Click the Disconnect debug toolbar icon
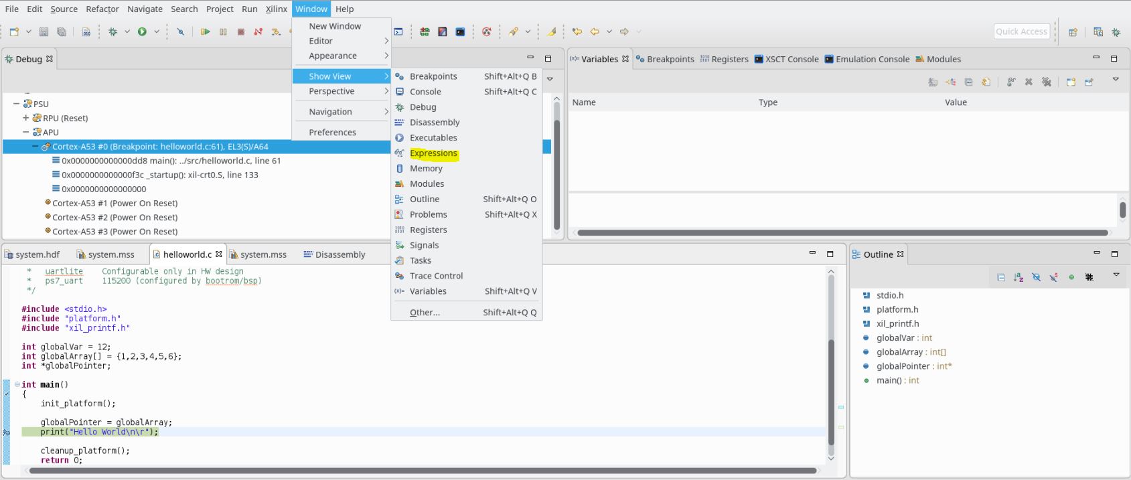 258,31
